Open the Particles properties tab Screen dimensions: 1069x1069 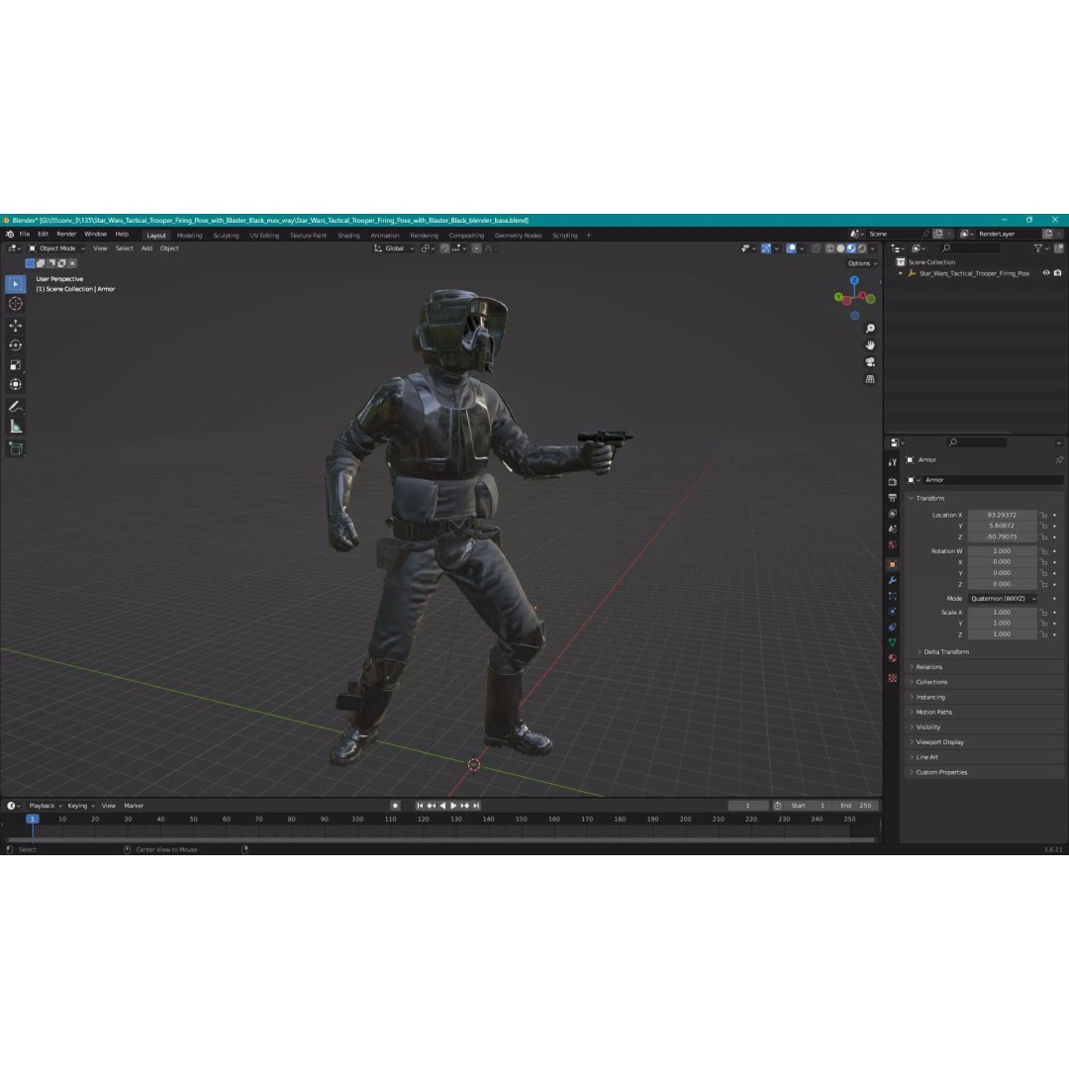click(x=893, y=596)
